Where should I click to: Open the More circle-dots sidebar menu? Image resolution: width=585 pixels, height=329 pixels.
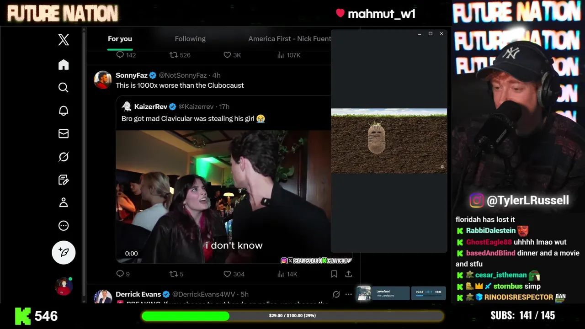pyautogui.click(x=64, y=226)
